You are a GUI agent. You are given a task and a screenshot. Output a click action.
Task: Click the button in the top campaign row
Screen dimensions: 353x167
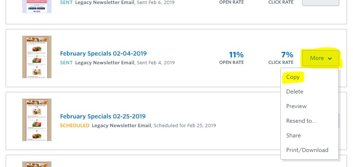(321, 3)
